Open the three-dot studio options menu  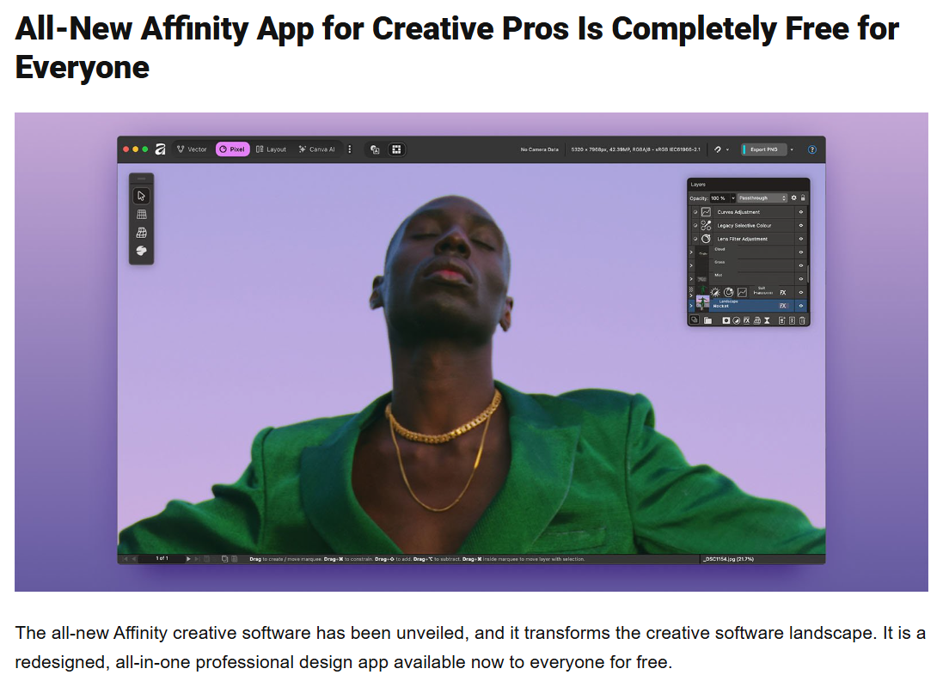click(349, 149)
